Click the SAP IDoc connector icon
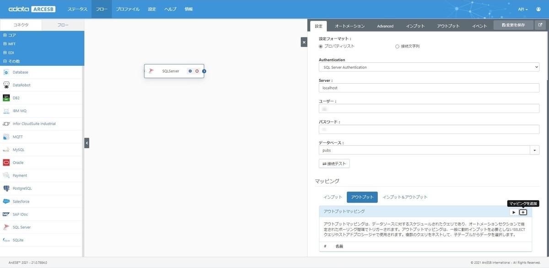 (6, 214)
